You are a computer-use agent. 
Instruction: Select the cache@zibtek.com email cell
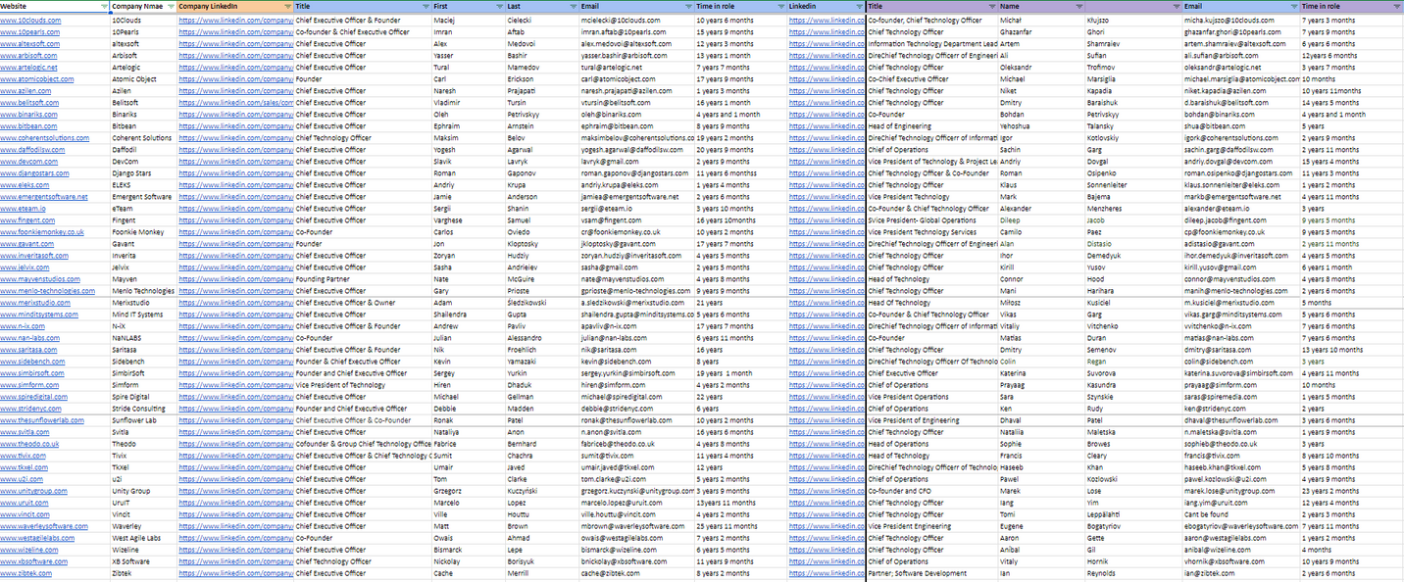[636, 573]
